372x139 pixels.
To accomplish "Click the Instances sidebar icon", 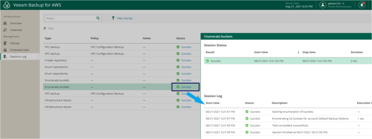I will pos(5,30).
